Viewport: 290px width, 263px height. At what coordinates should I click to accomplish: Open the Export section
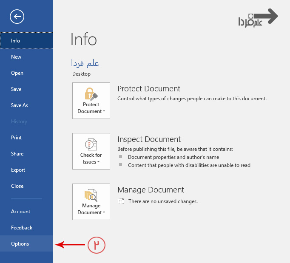click(18, 170)
